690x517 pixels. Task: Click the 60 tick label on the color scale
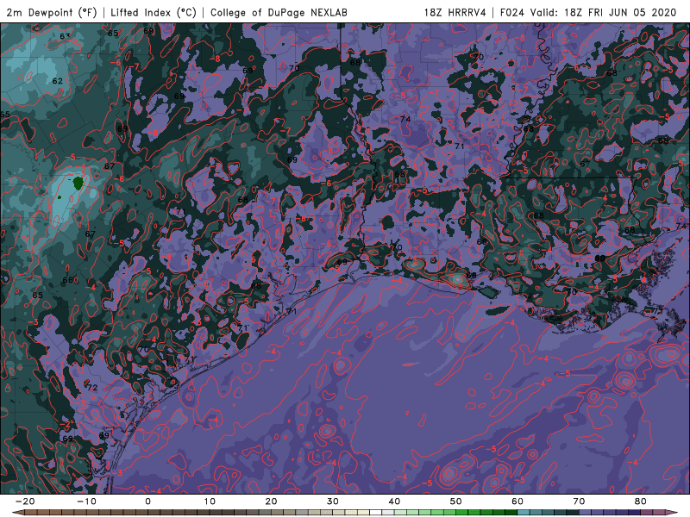tap(517, 501)
